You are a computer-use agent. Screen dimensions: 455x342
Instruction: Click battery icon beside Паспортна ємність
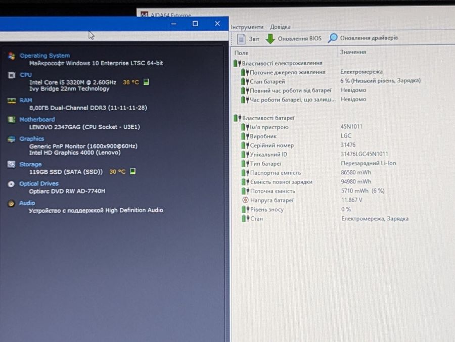tap(246, 173)
